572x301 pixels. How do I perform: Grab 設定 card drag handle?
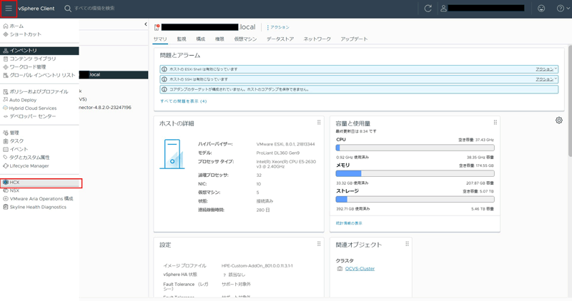pyautogui.click(x=319, y=244)
